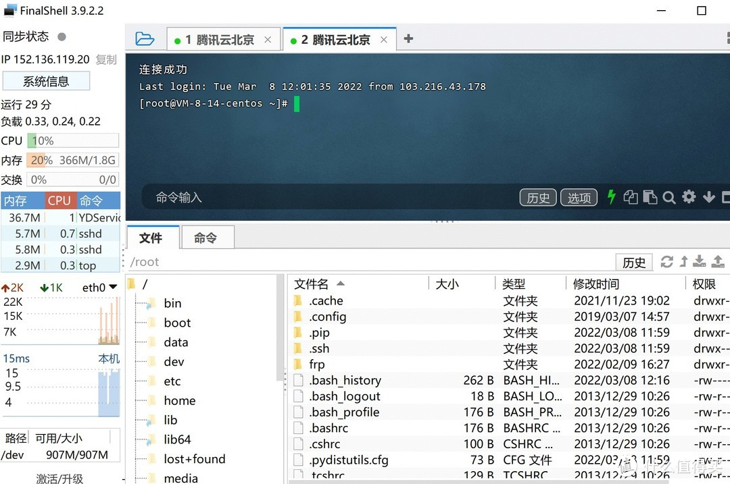Click the download icon in file toolbar
Screen dimensions: 730x484
click(700, 262)
